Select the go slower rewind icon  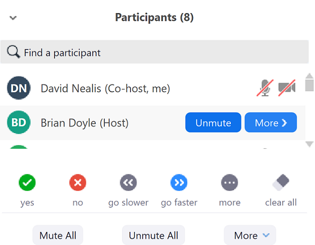tap(129, 182)
